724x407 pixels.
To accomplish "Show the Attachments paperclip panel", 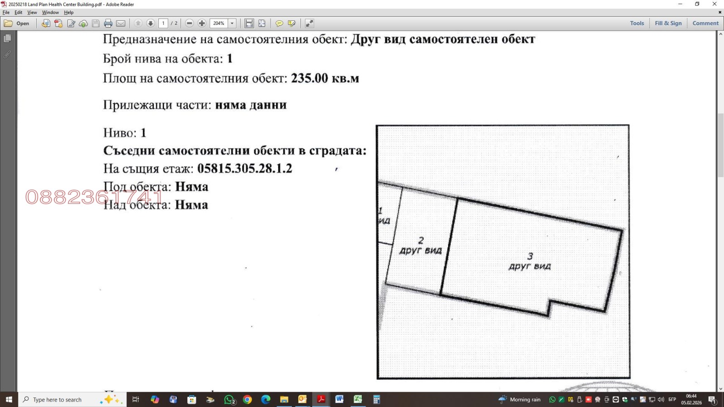I will pos(8,55).
